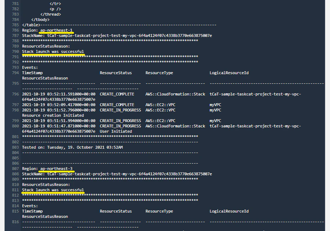Click the TimeStamp column header on line 794
The image size is (330, 231).
[x=32, y=73]
